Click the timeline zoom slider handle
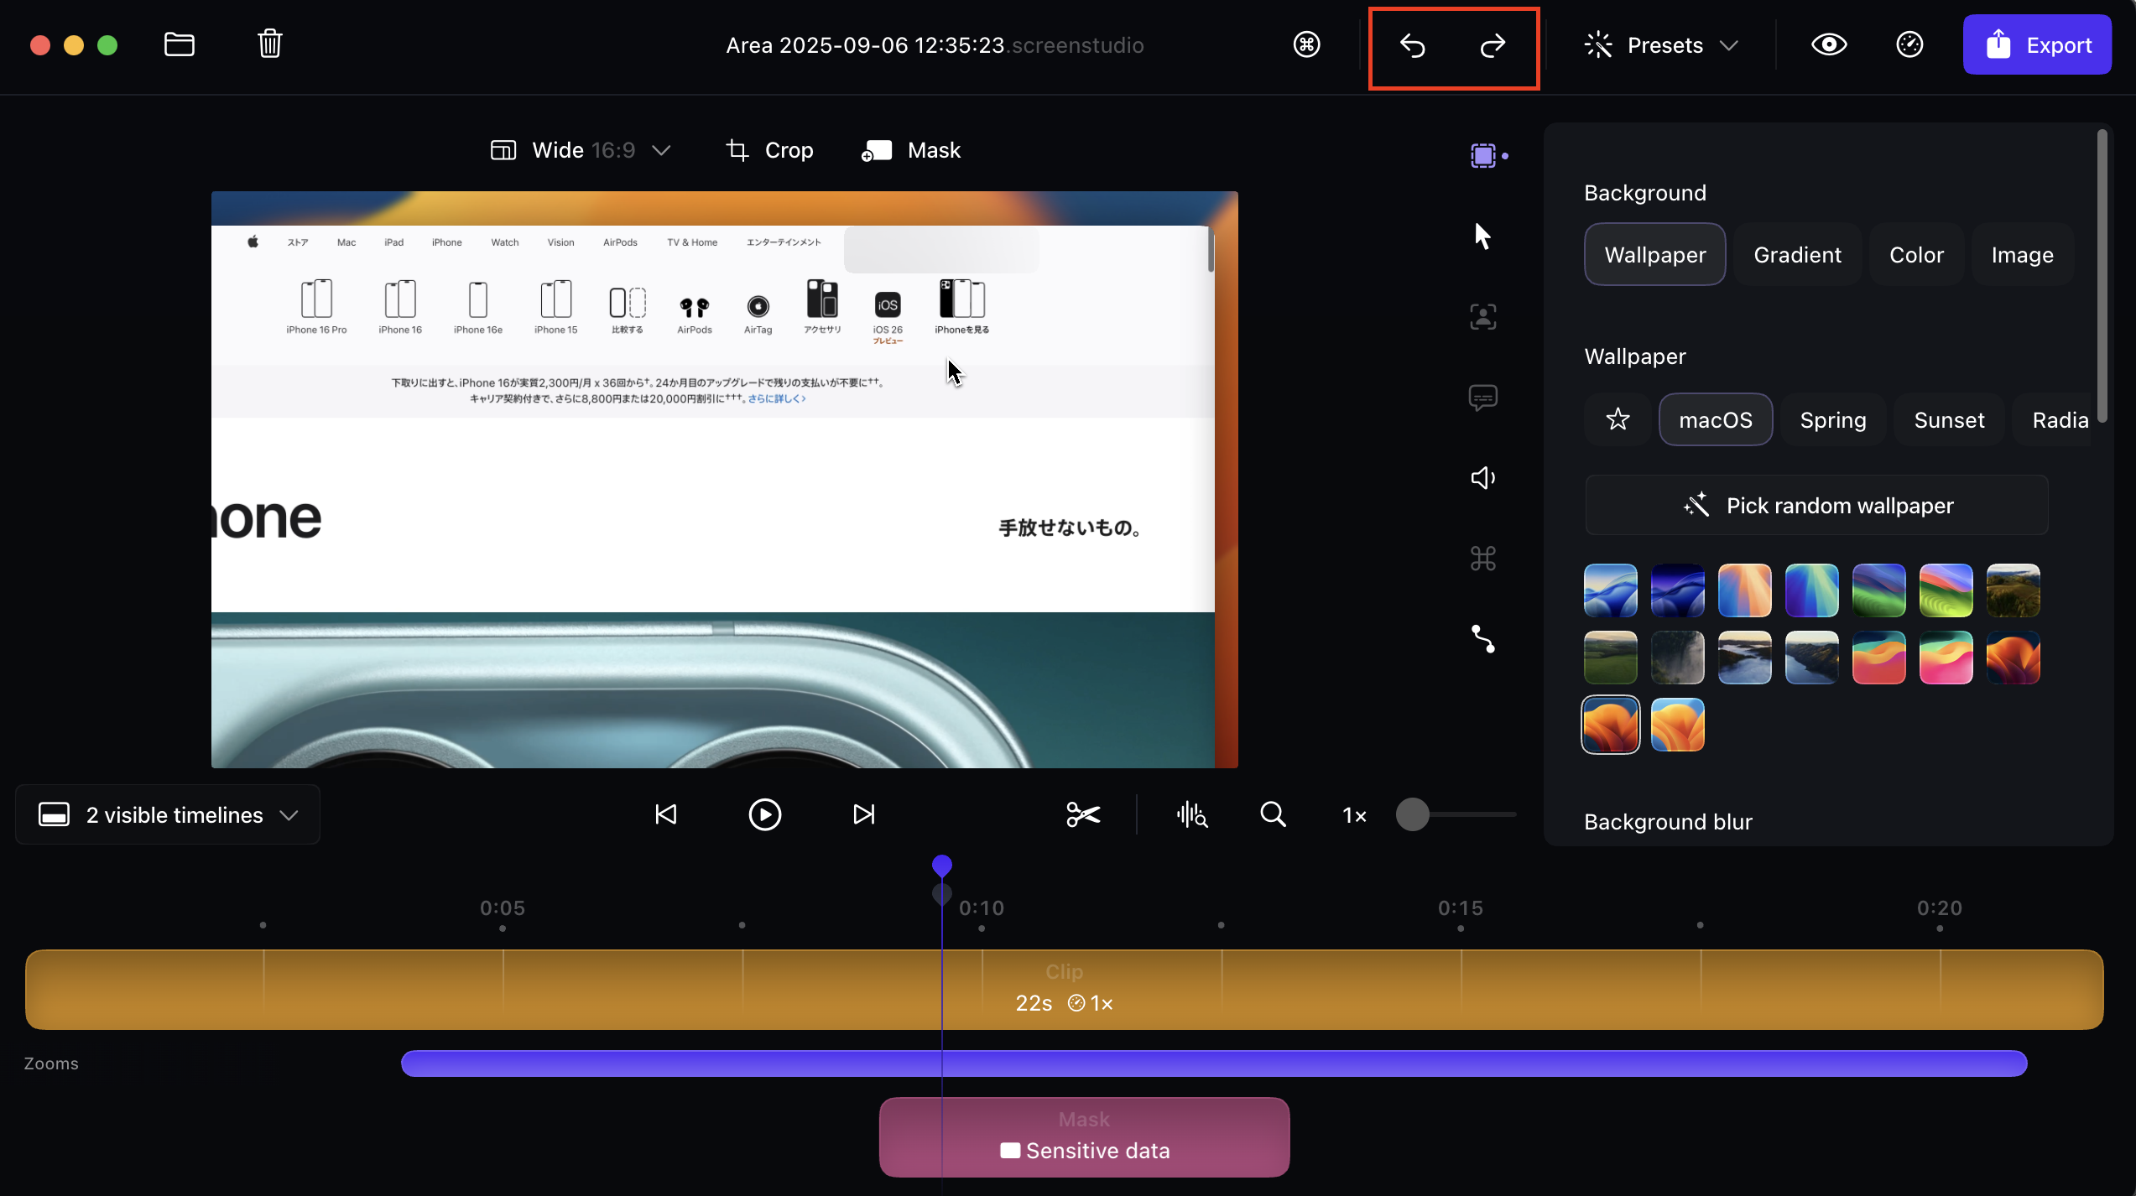2136x1196 pixels. pyautogui.click(x=1413, y=814)
